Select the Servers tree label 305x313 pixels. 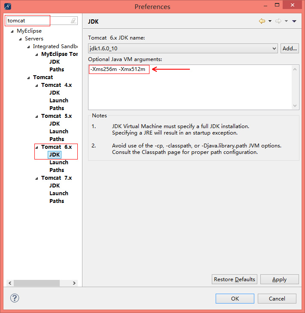[x=34, y=39]
